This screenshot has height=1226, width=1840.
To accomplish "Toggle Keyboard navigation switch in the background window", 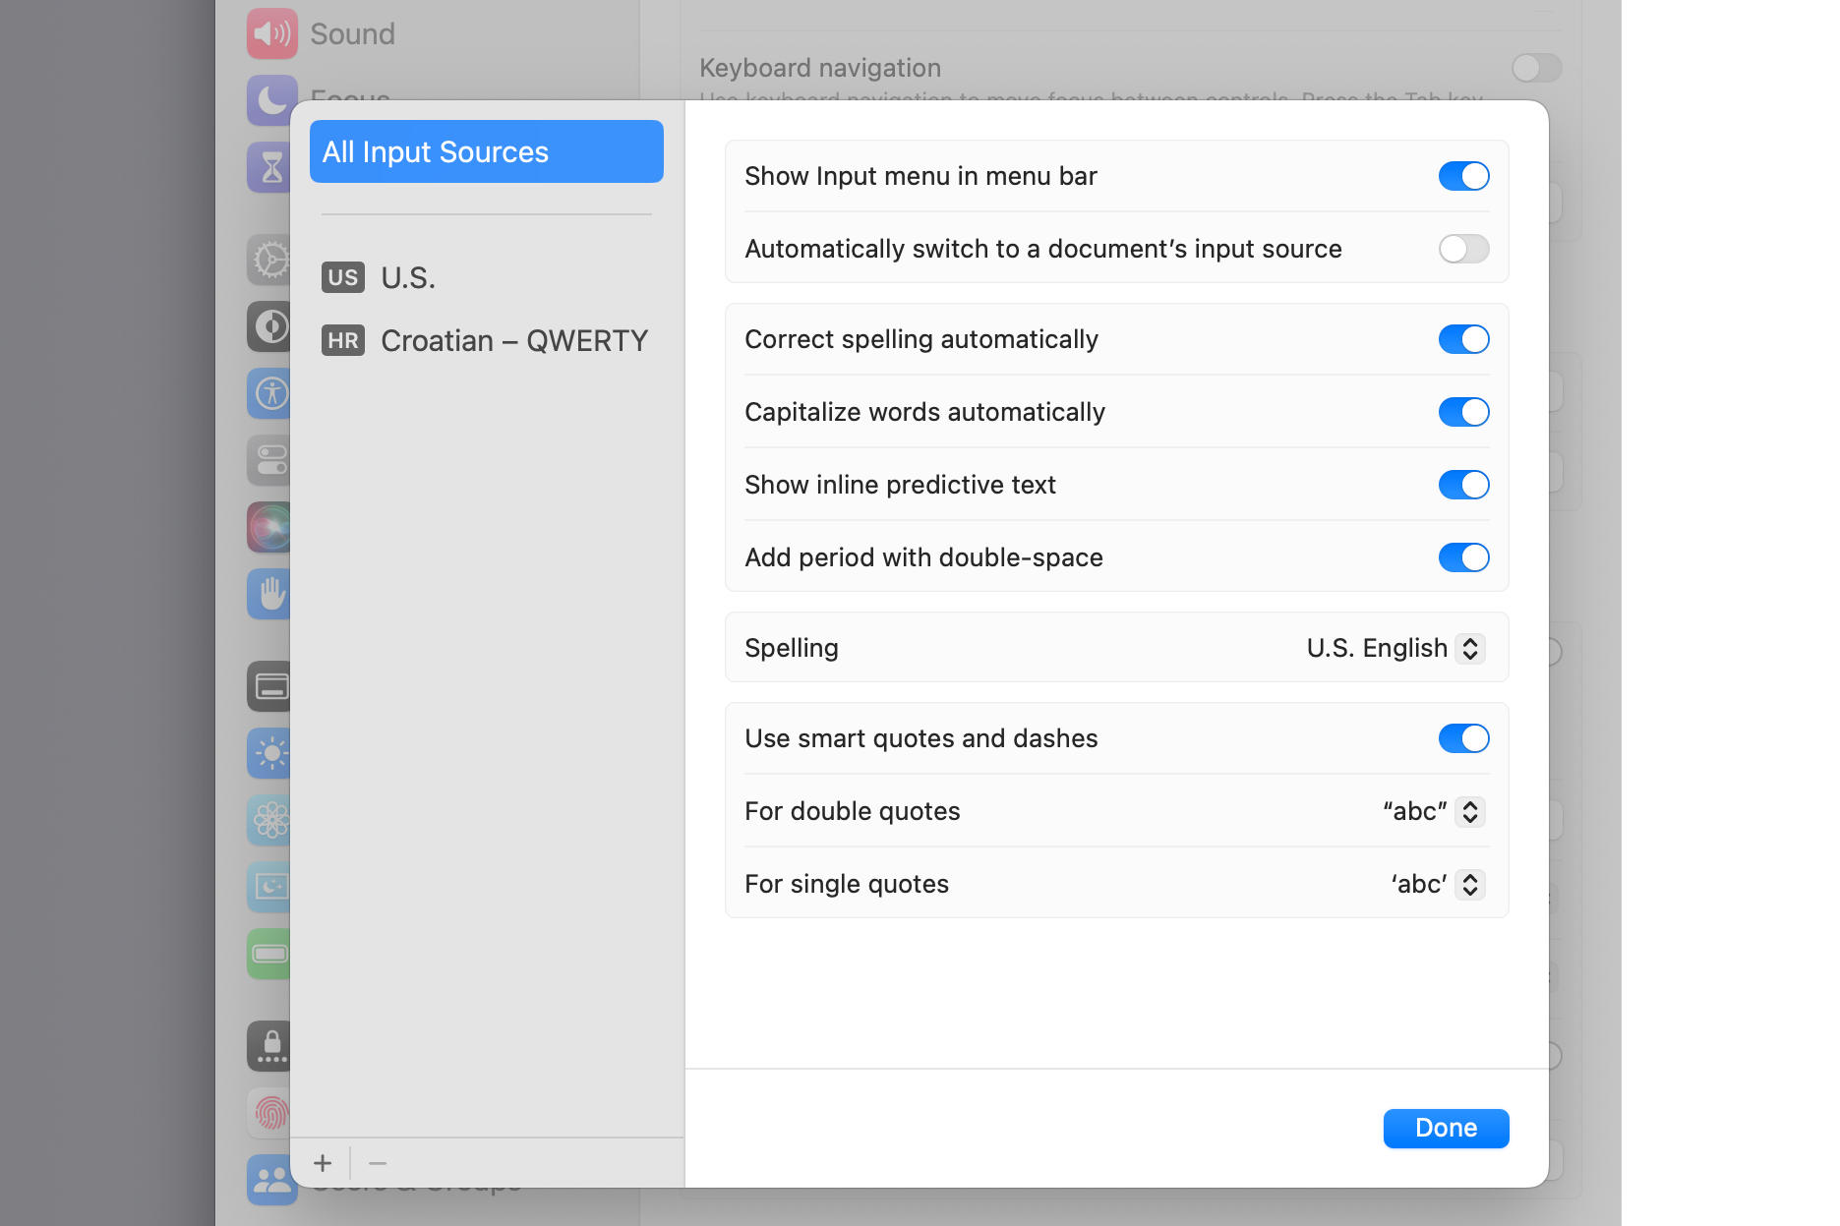I will pos(1536,68).
